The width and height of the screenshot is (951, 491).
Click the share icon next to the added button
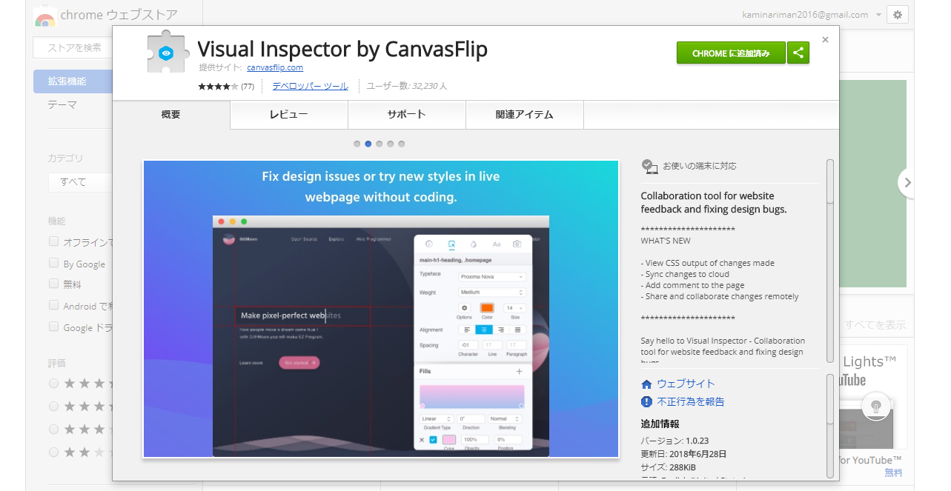(798, 53)
